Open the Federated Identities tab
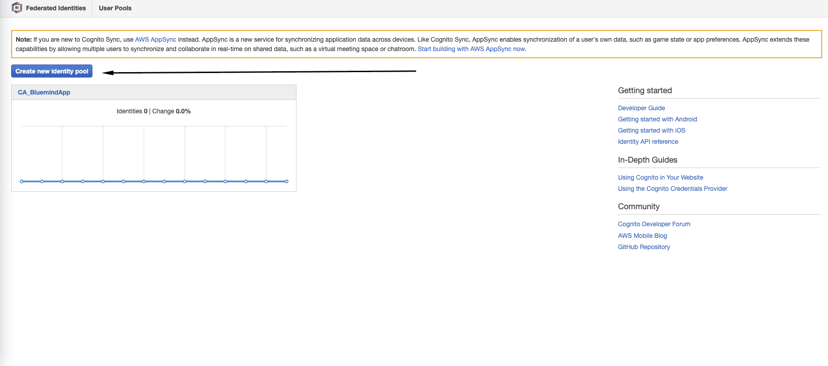The height and width of the screenshot is (366, 828). click(56, 8)
